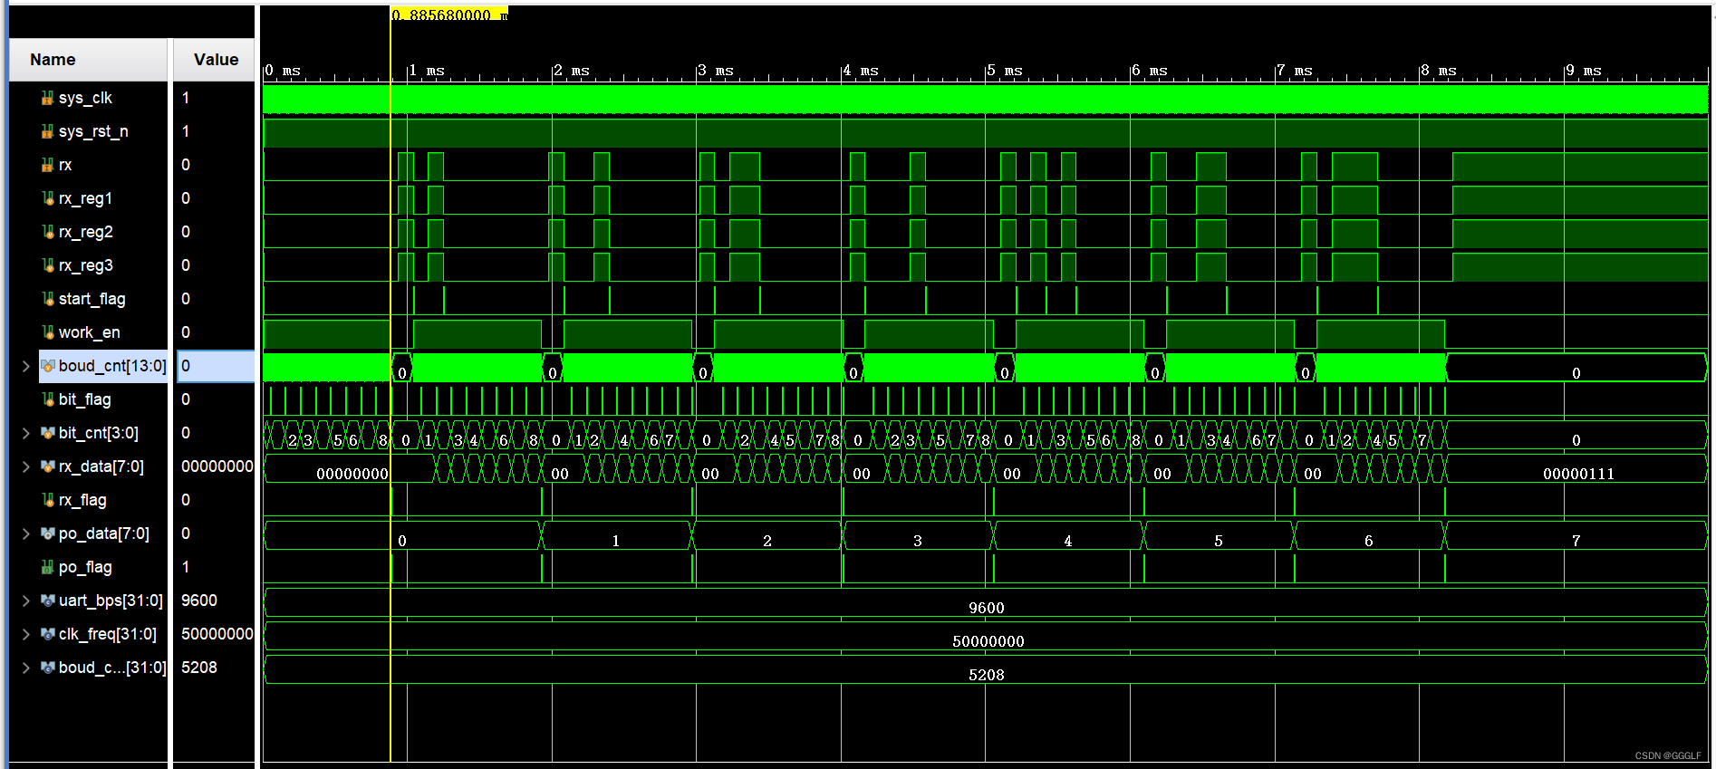Select the start_flag signal row

coord(92,299)
